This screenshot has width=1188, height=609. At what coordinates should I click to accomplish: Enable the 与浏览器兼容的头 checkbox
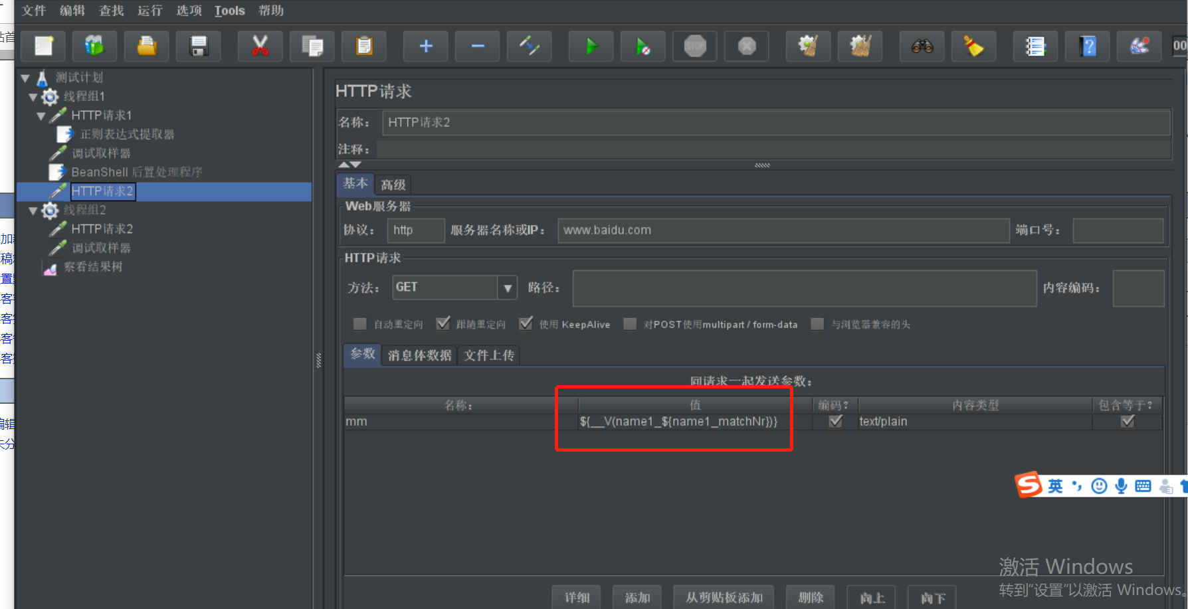click(x=817, y=324)
